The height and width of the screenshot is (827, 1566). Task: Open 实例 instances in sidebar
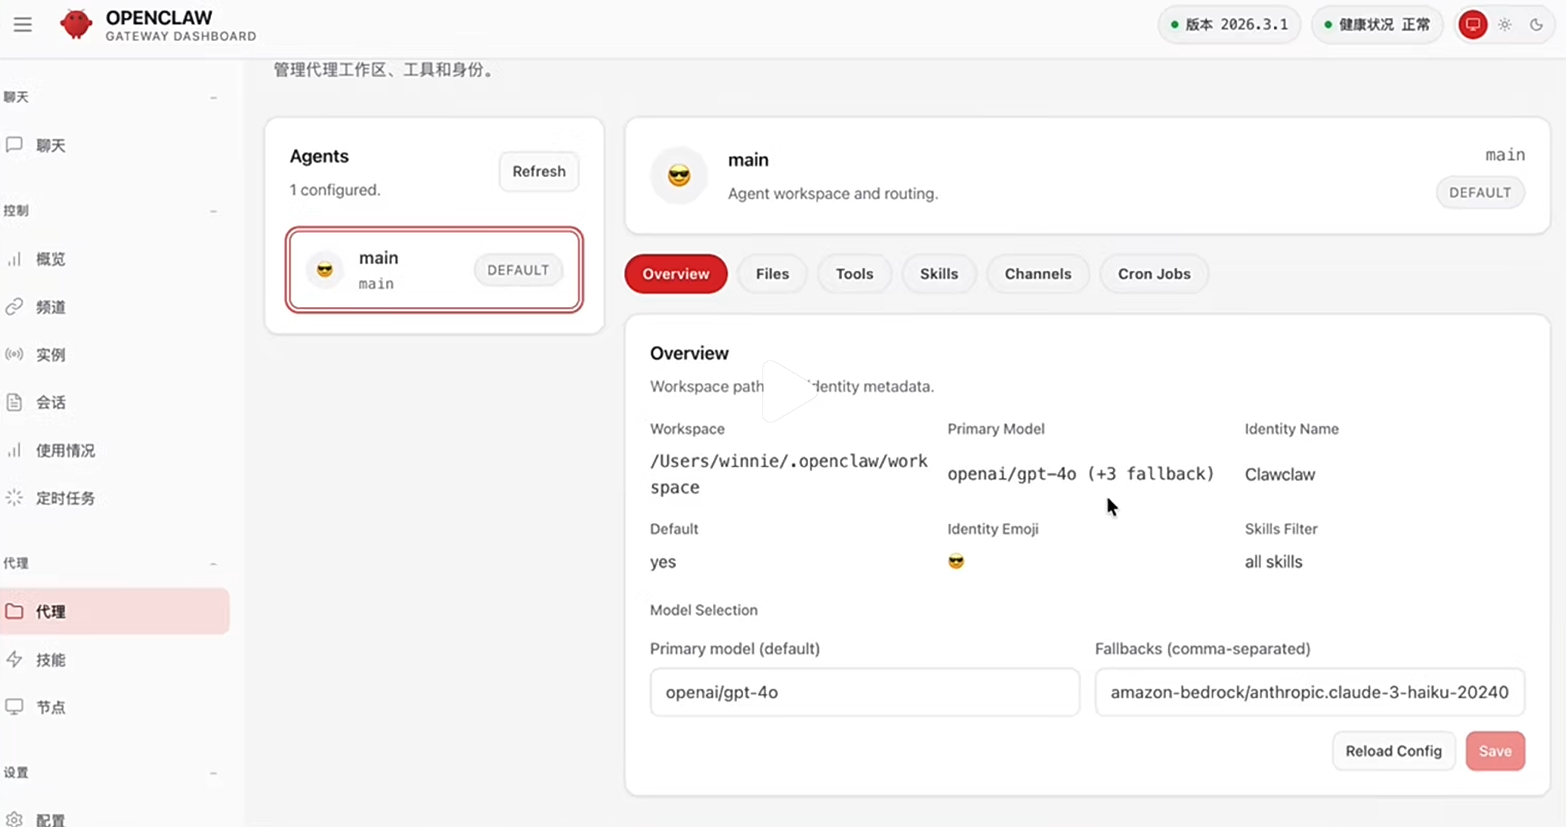(x=114, y=355)
